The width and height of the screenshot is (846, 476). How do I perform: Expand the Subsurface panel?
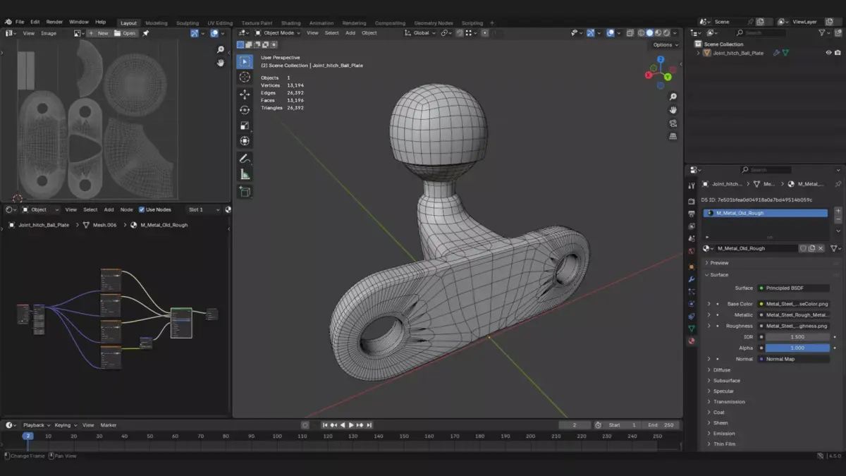tap(726, 381)
